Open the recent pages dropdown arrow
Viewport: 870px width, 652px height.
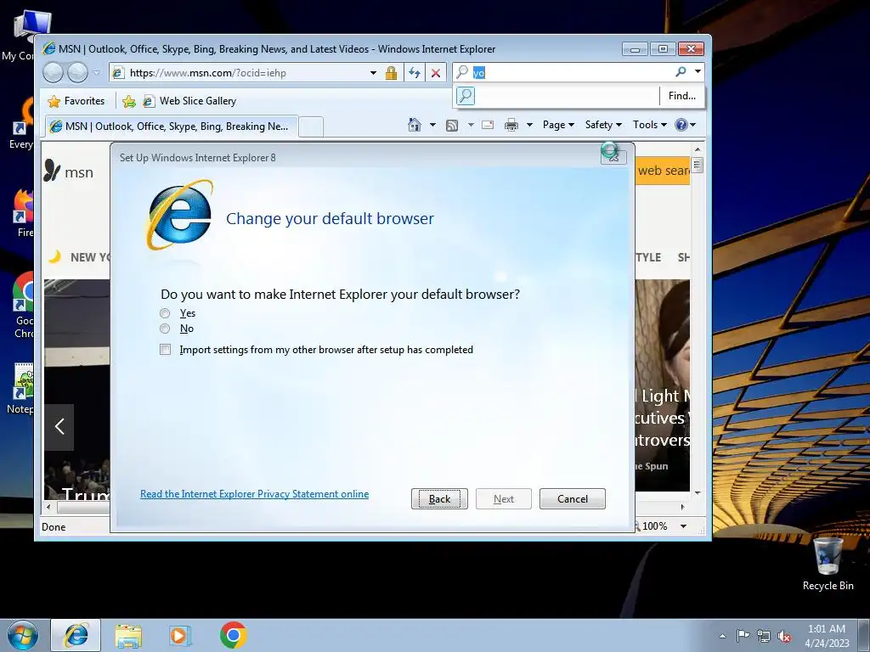97,72
